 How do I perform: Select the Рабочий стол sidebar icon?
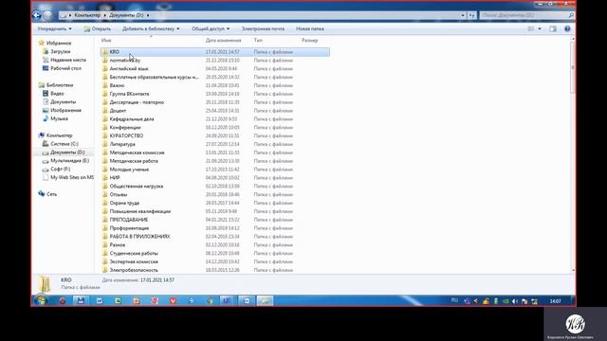(x=46, y=68)
